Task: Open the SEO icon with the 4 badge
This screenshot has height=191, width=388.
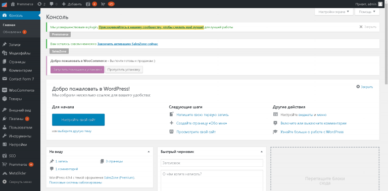Action: [91, 4]
